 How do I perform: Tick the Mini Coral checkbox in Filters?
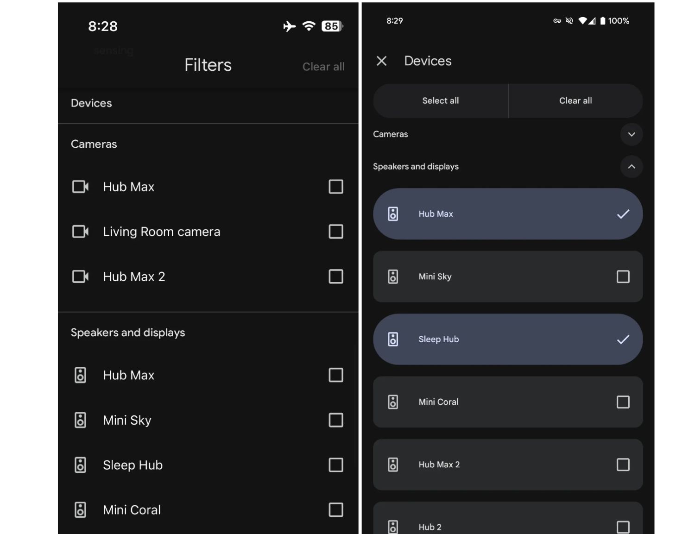click(x=335, y=510)
